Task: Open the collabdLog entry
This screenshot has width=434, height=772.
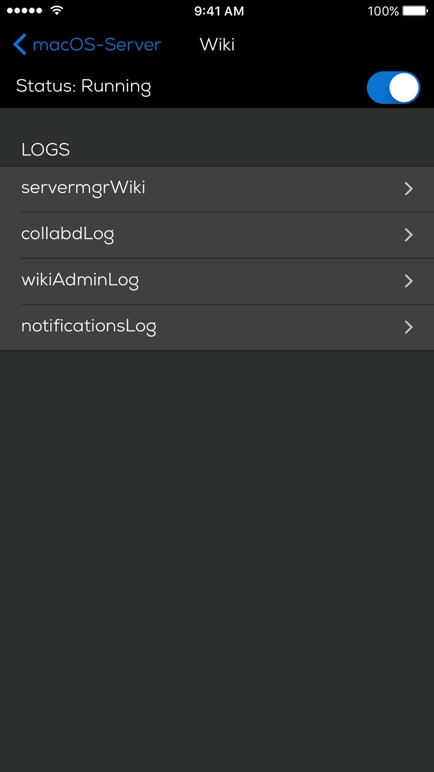Action: [68, 234]
